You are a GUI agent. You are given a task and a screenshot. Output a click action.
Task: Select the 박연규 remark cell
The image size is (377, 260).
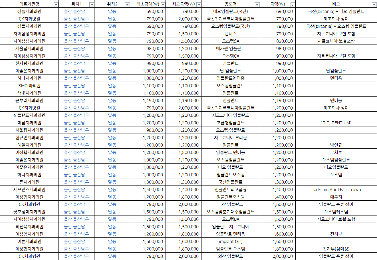point(336,145)
